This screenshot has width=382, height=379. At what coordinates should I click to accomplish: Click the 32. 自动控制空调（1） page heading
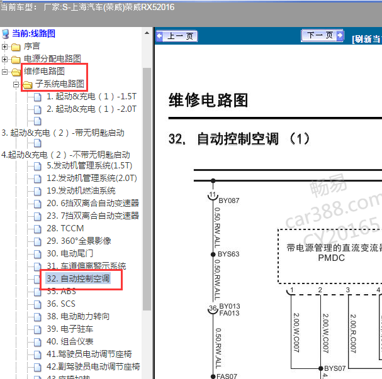click(x=239, y=139)
